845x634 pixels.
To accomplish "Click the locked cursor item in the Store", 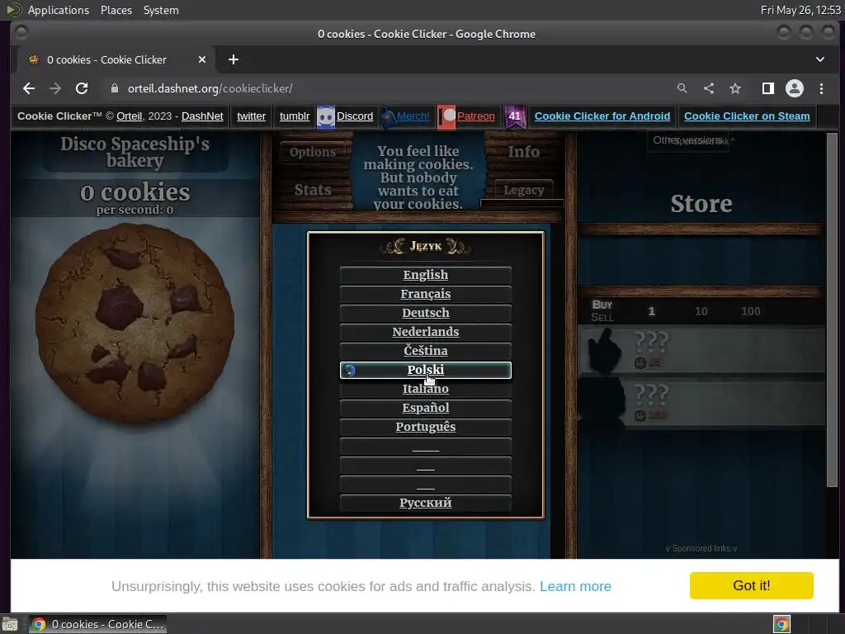I will [x=701, y=349].
